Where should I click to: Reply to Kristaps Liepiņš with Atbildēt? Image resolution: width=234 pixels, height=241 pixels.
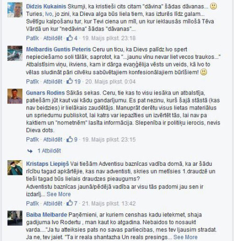pyautogui.click(x=53, y=203)
